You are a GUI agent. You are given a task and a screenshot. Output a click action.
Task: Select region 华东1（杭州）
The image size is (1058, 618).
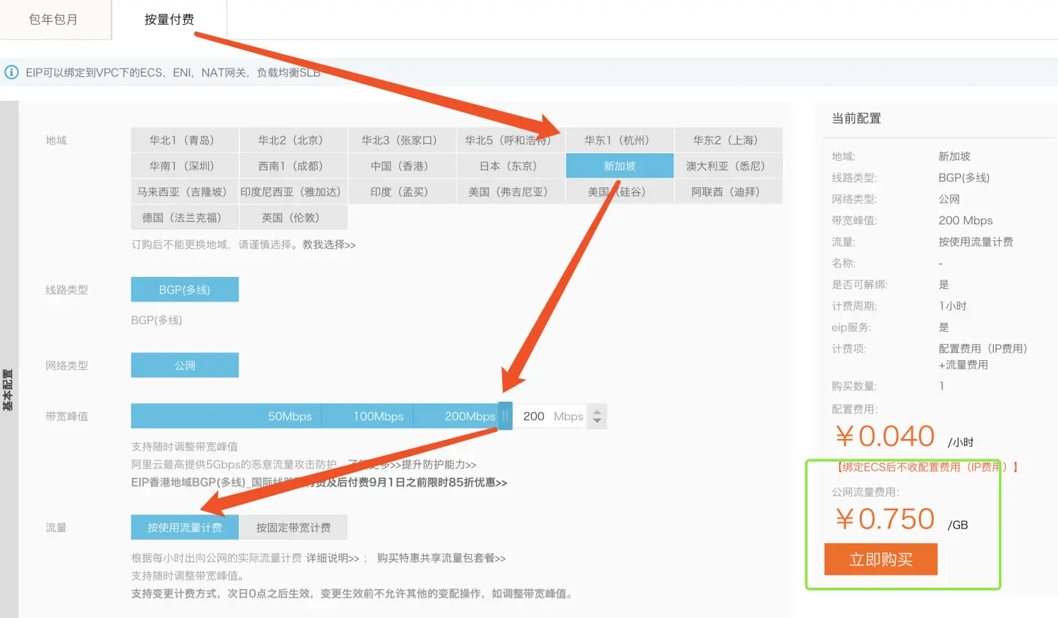619,140
